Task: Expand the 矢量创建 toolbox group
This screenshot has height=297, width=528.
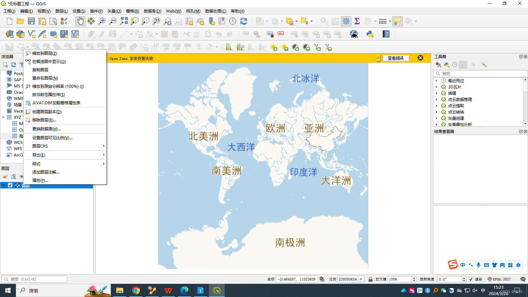Action: pos(436,118)
